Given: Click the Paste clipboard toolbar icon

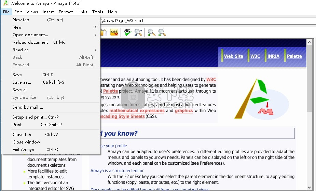Looking at the screenshot, I should click(x=104, y=32).
